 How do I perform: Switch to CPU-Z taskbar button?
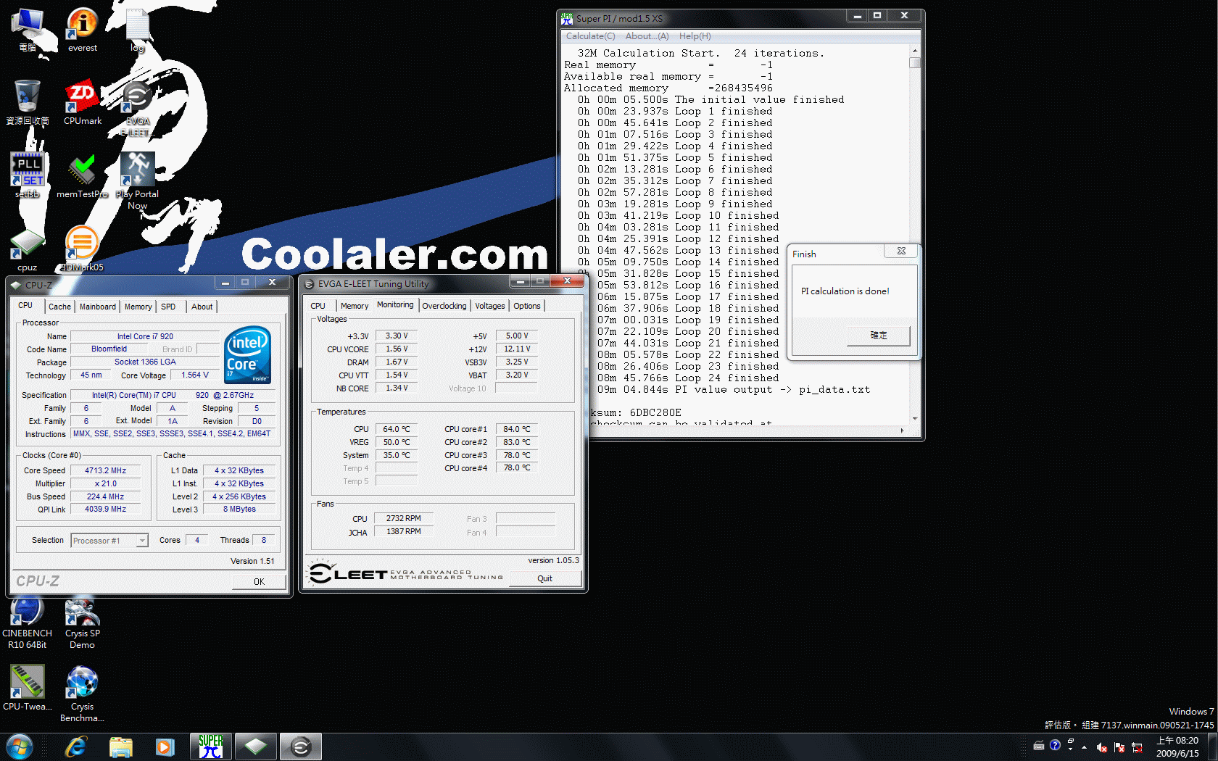(256, 747)
